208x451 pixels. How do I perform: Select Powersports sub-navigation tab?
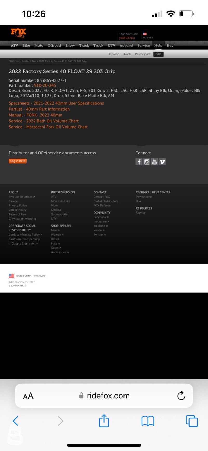pyautogui.click(x=143, y=54)
